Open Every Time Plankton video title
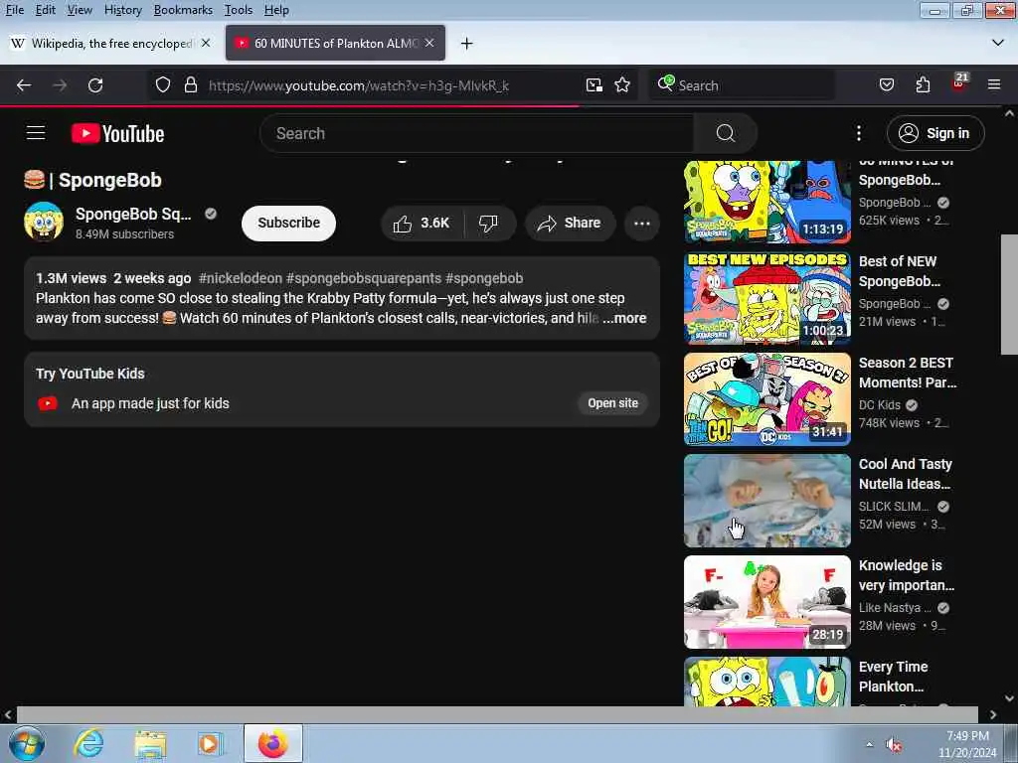Viewport: 1018px width, 763px height. pyautogui.click(x=893, y=677)
